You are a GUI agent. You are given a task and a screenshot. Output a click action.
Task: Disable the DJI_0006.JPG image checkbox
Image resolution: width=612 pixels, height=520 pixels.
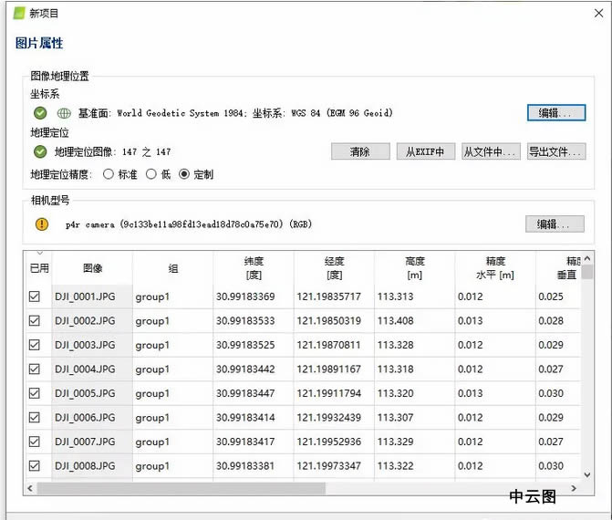(35, 417)
